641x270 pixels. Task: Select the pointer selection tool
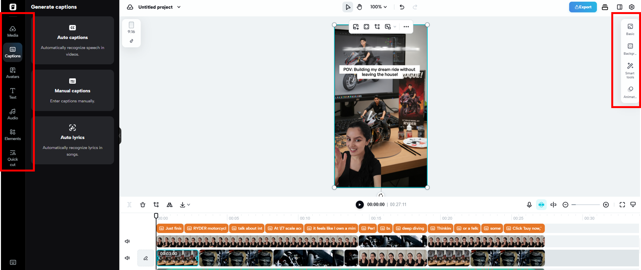click(348, 7)
